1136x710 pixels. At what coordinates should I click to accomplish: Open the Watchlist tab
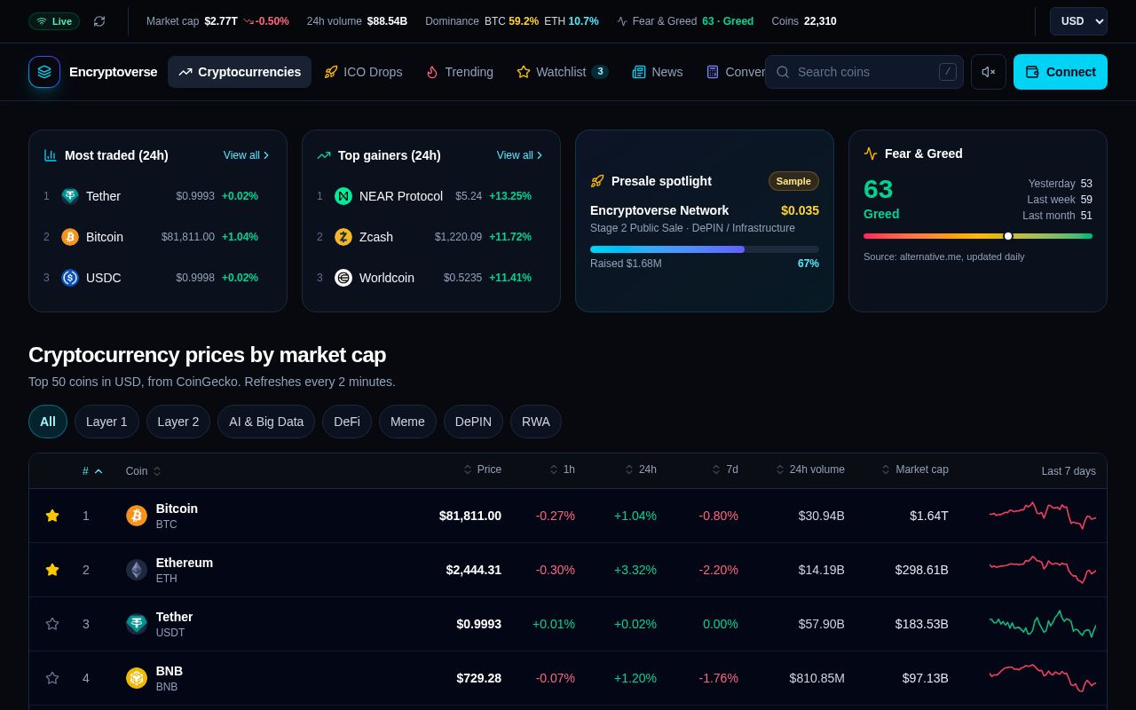563,72
